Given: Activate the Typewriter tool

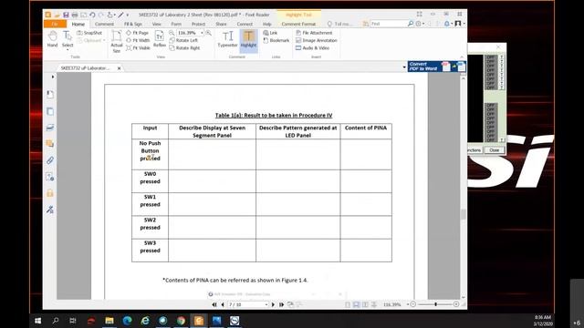Looking at the screenshot, I should 227,39.
